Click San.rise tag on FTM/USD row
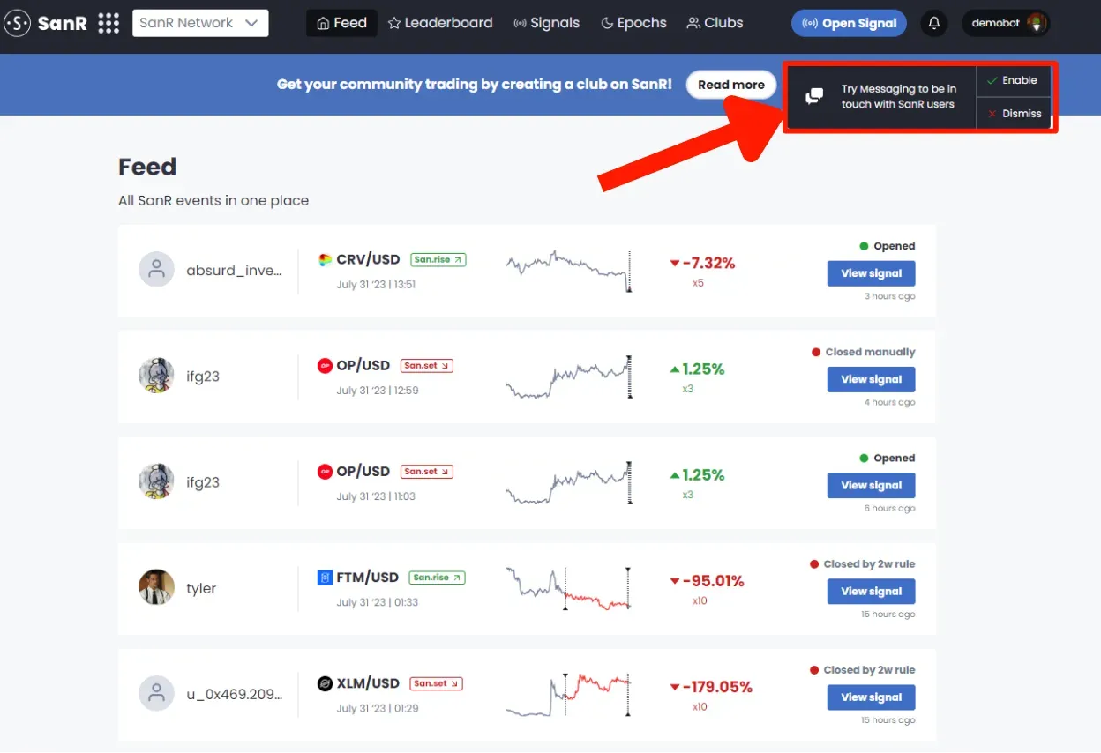 click(x=438, y=578)
